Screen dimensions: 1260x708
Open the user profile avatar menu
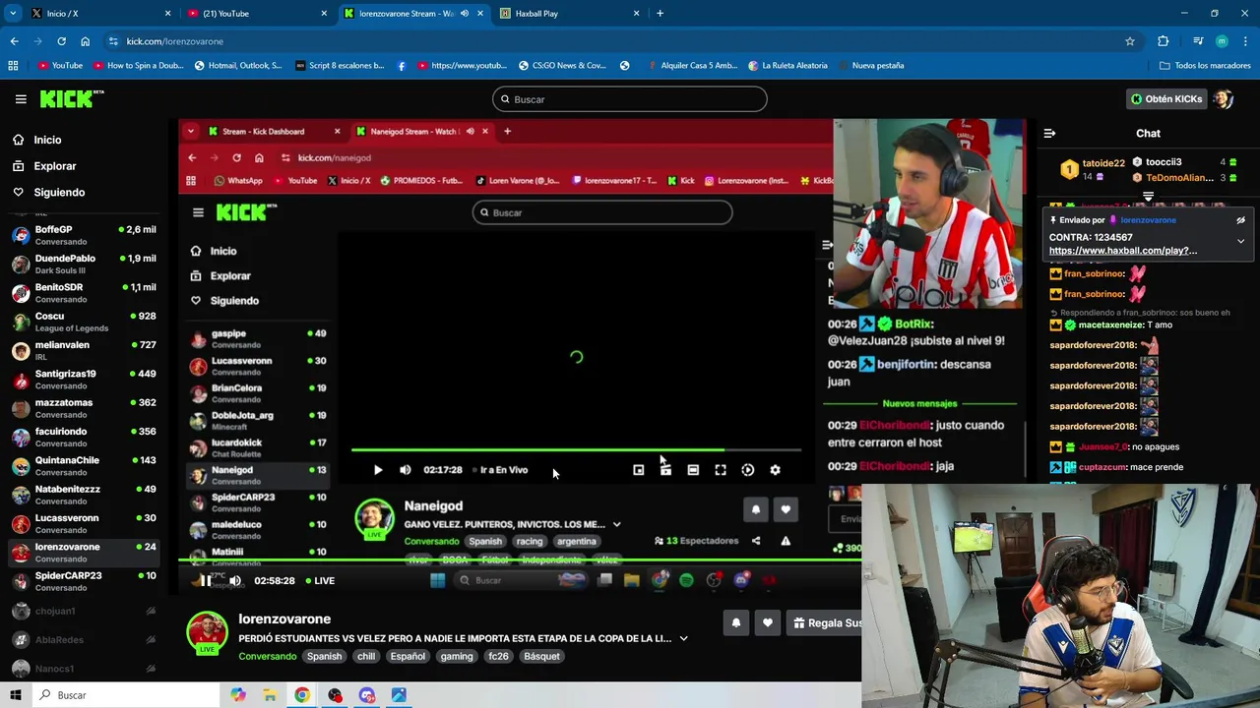[x=1223, y=99]
